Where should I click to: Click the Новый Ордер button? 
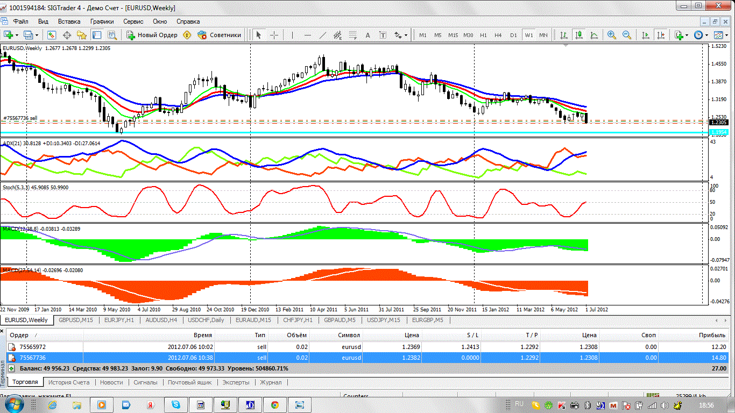152,35
